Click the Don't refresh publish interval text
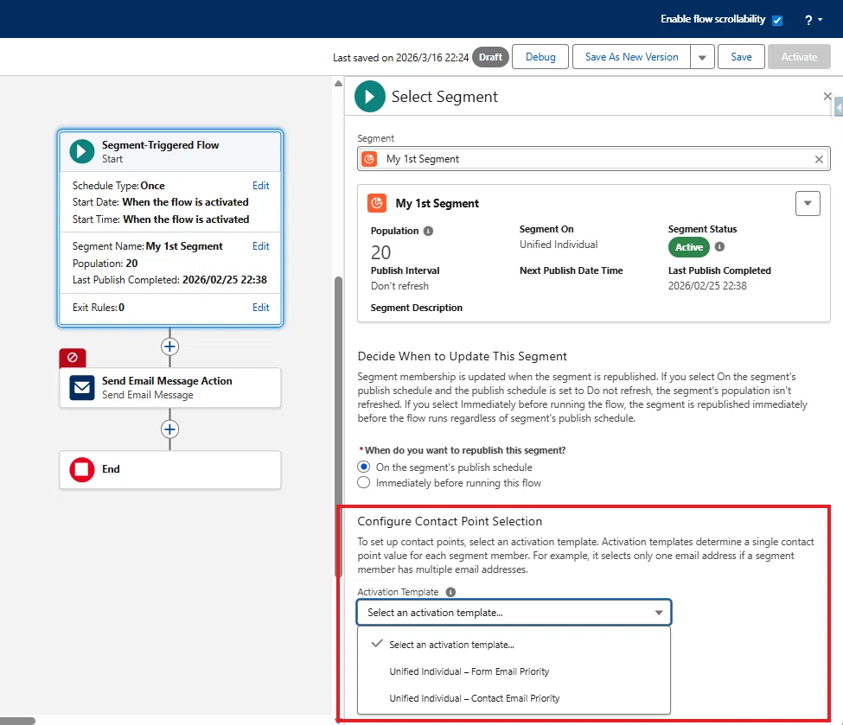 tap(399, 286)
